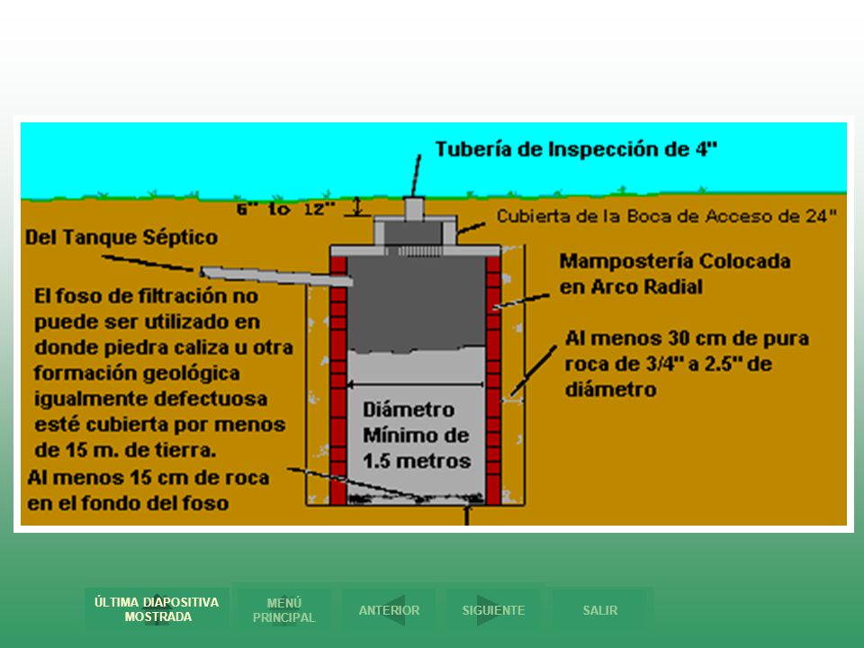Go back with the ANTERIOR button
The height and width of the screenshot is (648, 864).
(389, 610)
